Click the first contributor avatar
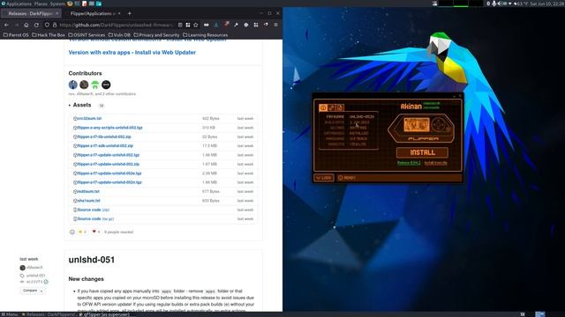Screen dimensions: 565x317 [72, 85]
